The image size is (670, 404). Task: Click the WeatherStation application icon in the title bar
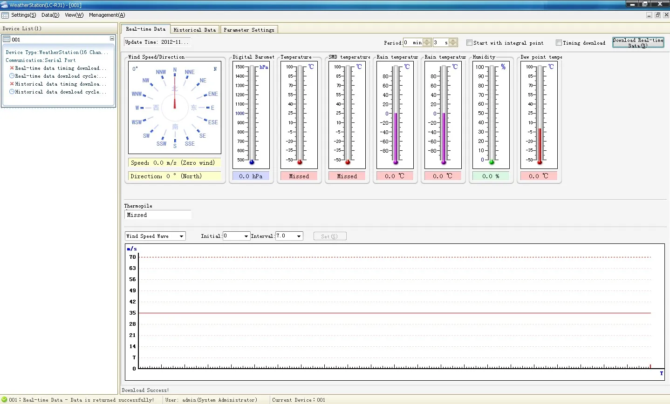(x=5, y=5)
